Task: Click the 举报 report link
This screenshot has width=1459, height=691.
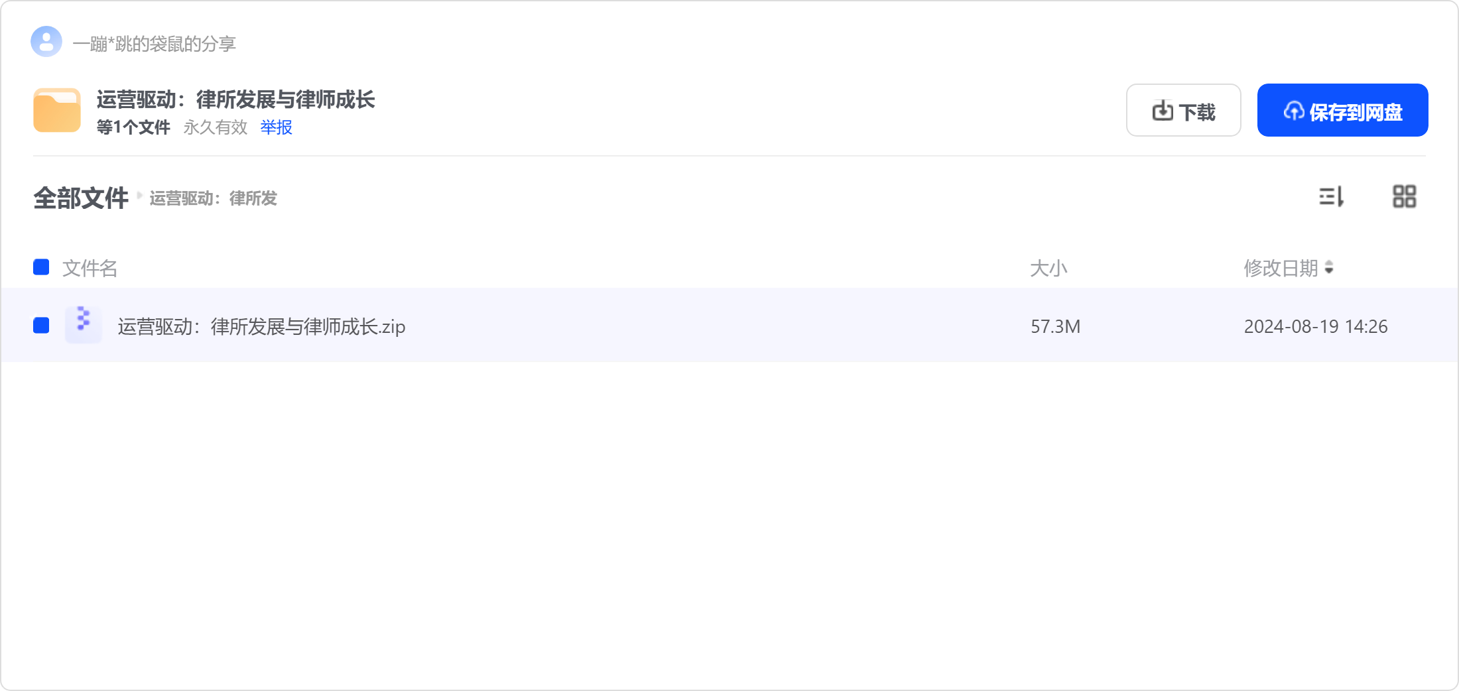Action: (276, 127)
